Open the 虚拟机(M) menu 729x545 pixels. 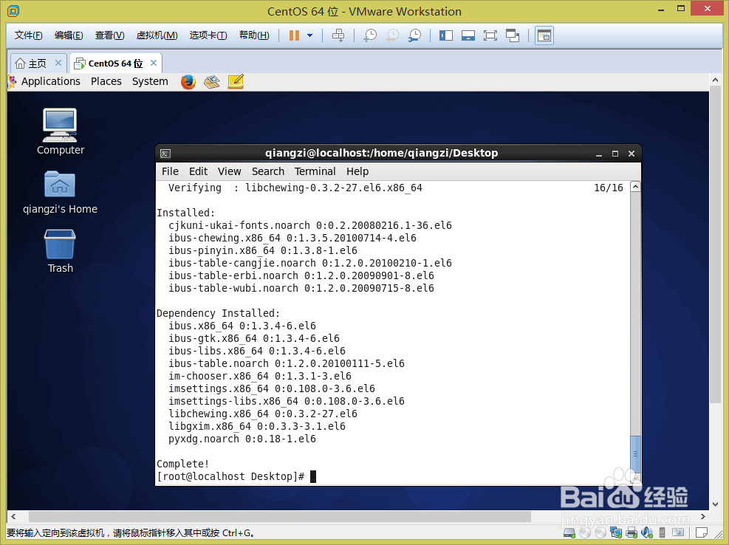(x=157, y=35)
